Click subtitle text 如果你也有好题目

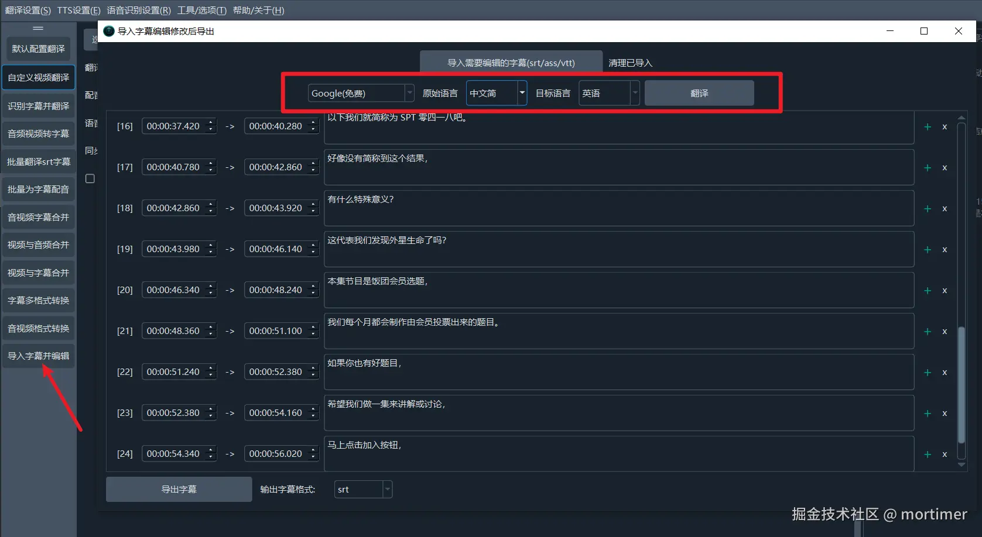coord(364,363)
